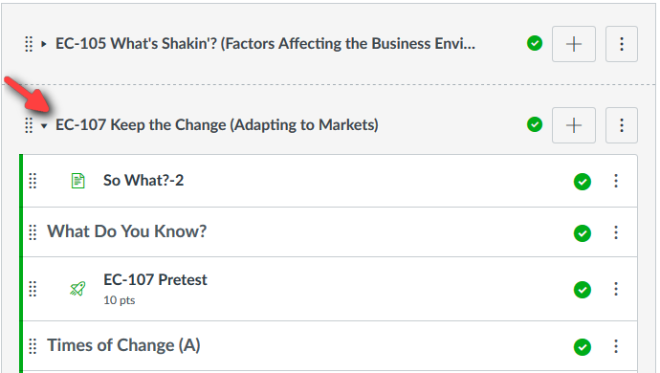The height and width of the screenshot is (373, 660).
Task: Open kebab menu for So What?-2 item
Action: pos(616,181)
